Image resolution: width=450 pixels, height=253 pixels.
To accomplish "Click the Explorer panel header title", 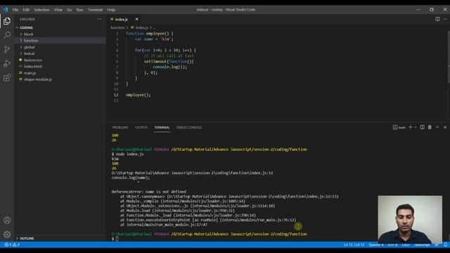I will point(27,19).
